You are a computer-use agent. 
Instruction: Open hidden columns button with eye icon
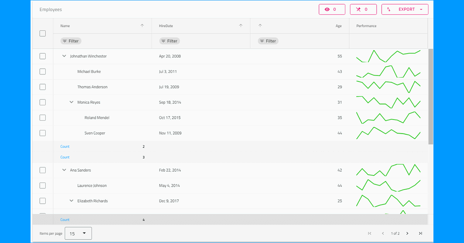coord(329,9)
